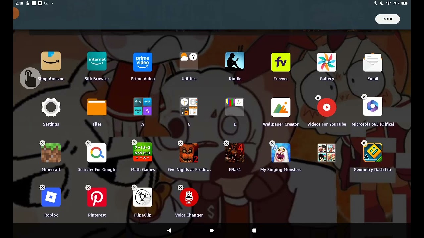Tap the Back navigation triangle
The height and width of the screenshot is (238, 424).
[169, 230]
